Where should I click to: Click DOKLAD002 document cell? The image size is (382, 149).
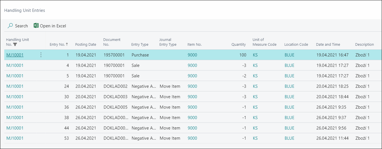click(x=116, y=86)
